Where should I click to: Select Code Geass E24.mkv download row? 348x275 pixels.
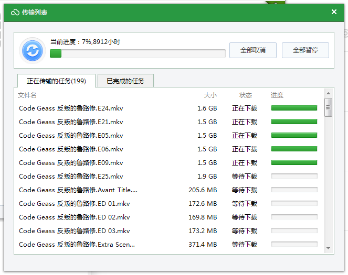[x=71, y=108]
